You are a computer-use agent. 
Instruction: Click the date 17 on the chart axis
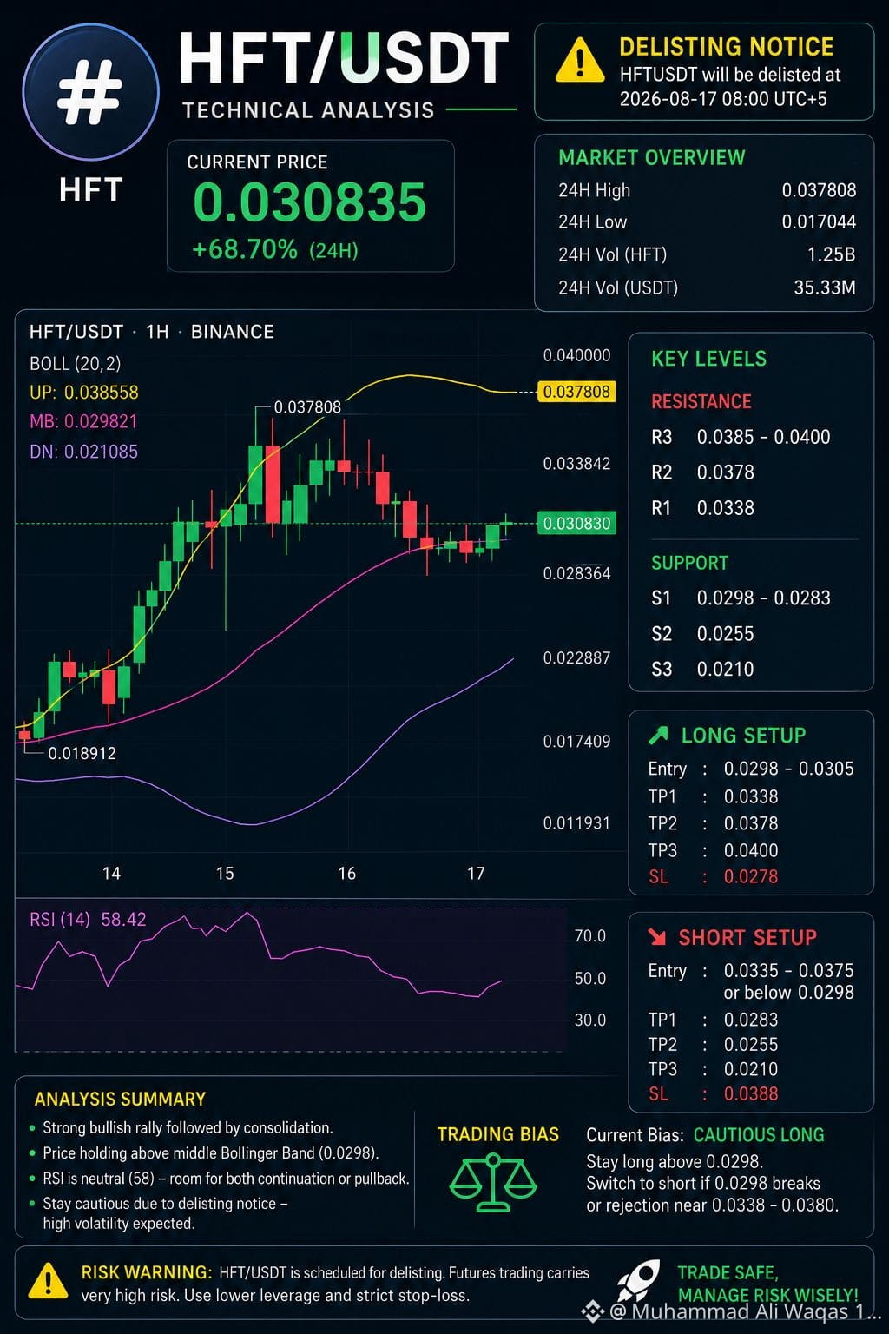(476, 873)
